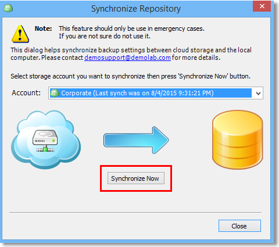Click the green icon beside Corporate account

pos(55,93)
